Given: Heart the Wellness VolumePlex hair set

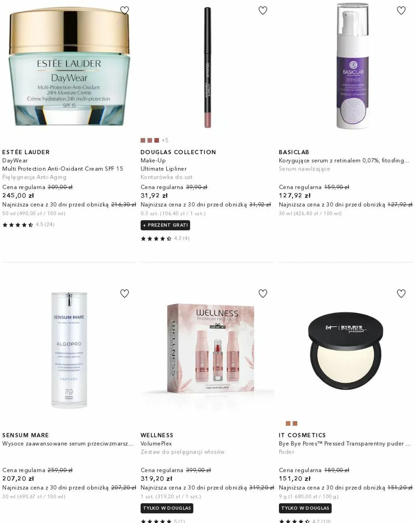Looking at the screenshot, I should (x=263, y=293).
